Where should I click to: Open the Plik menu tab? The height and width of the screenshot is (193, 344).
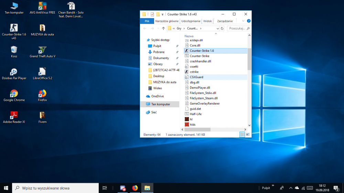pyautogui.click(x=147, y=21)
